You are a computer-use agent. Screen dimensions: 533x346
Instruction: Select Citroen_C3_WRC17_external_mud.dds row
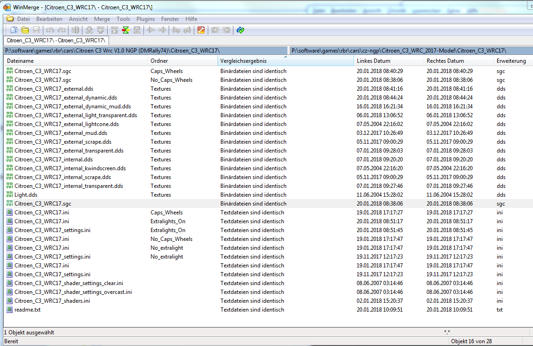pos(268,133)
